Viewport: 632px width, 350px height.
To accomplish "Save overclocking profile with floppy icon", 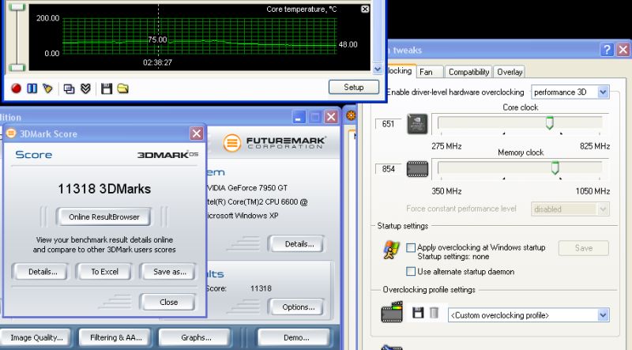I will [x=418, y=313].
